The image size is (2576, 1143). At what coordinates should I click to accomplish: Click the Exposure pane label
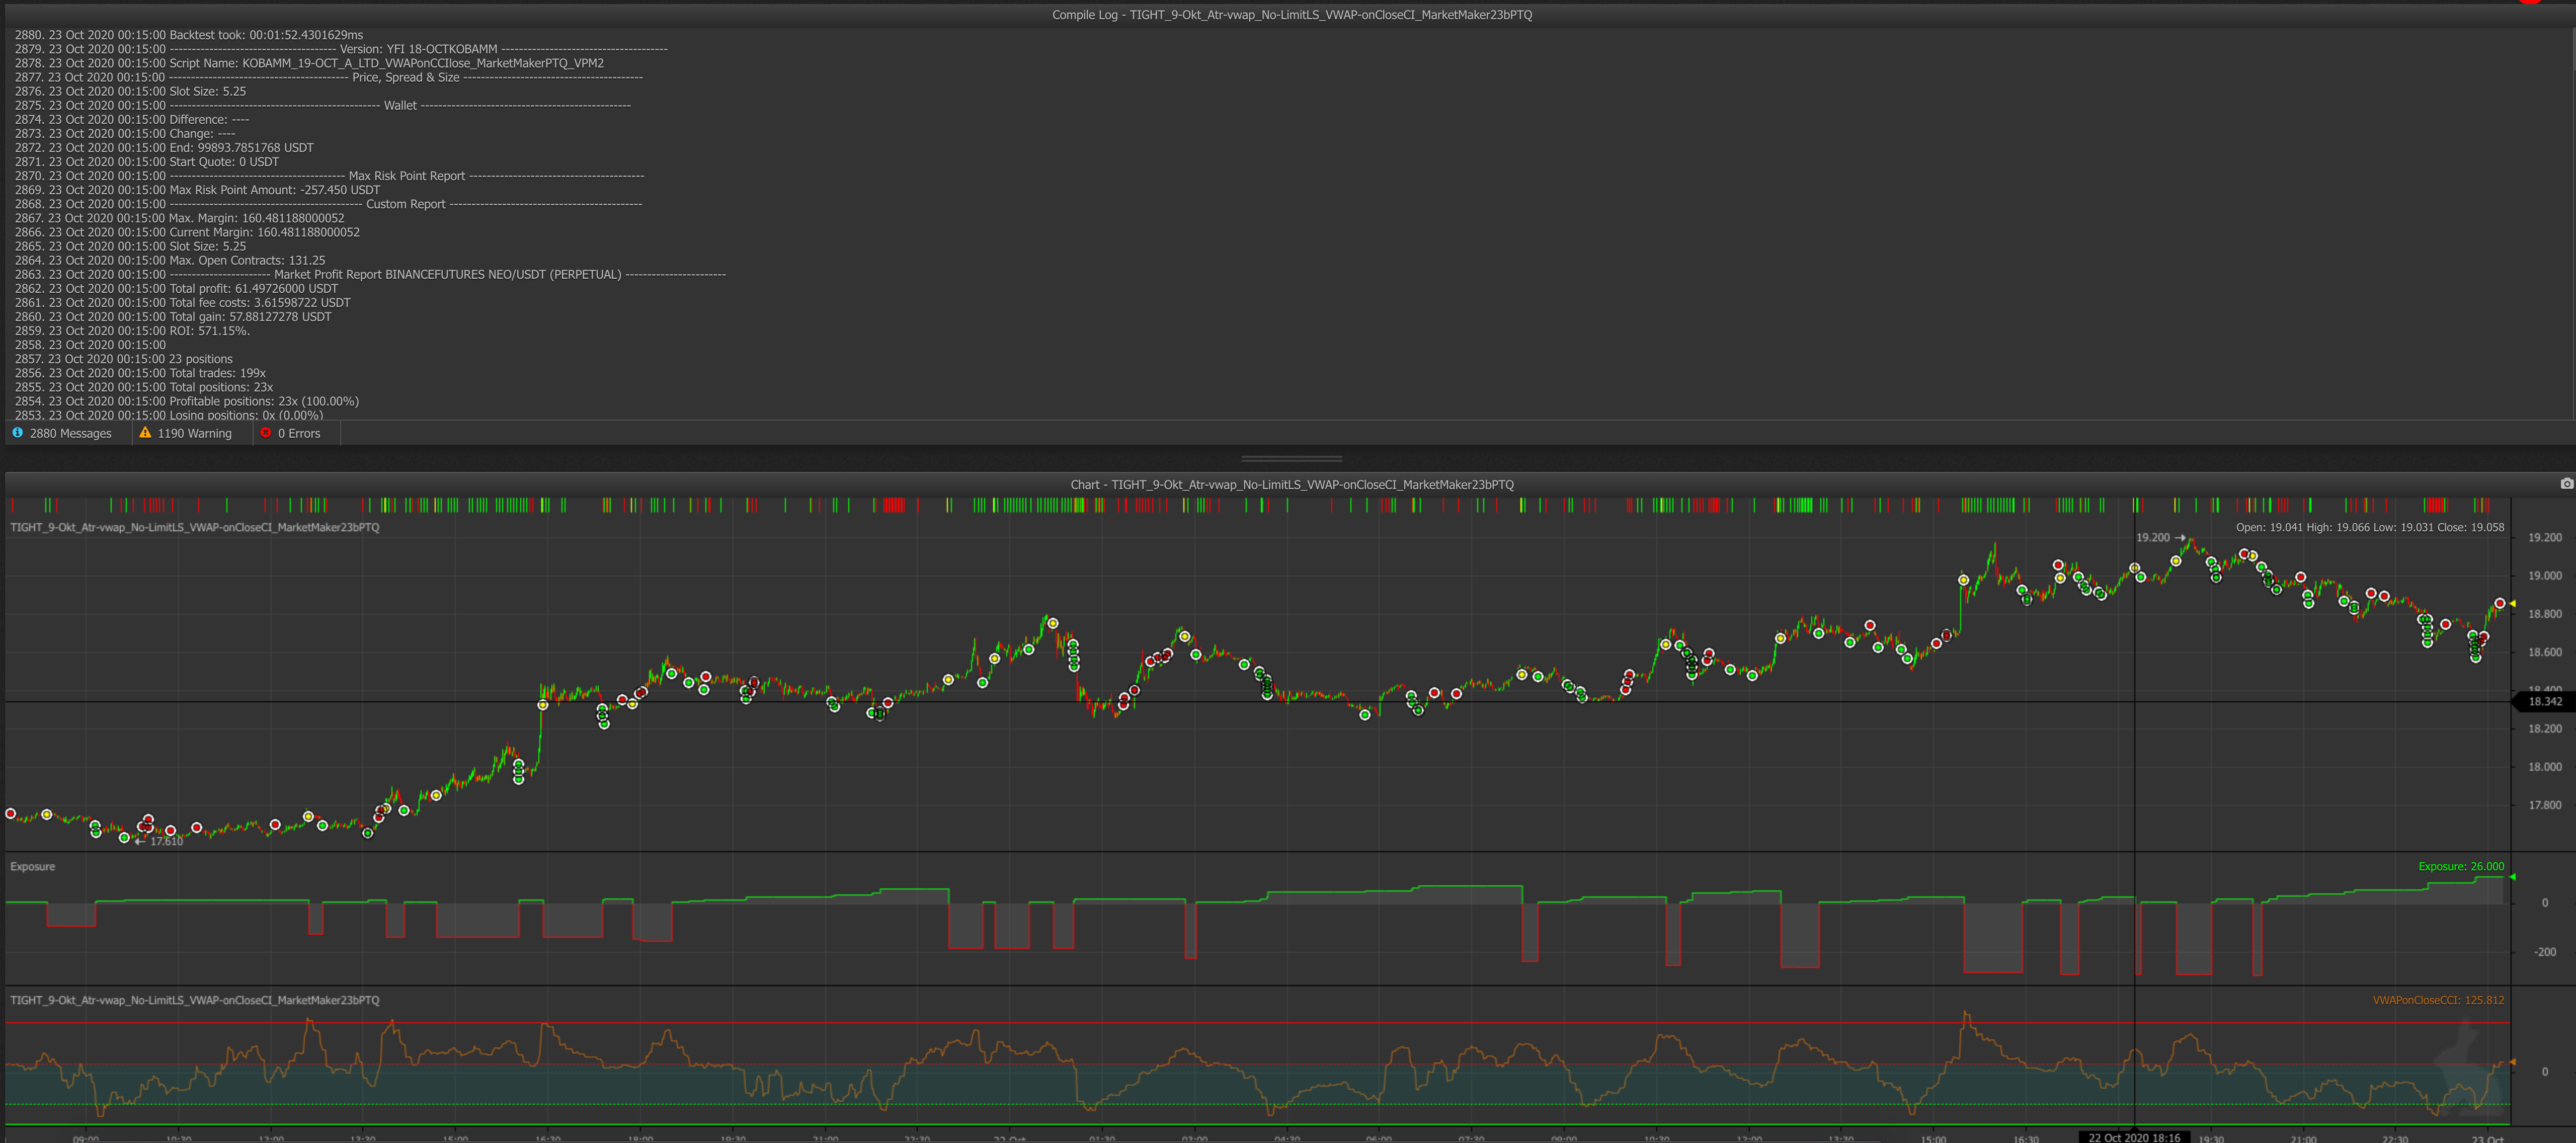[33, 867]
